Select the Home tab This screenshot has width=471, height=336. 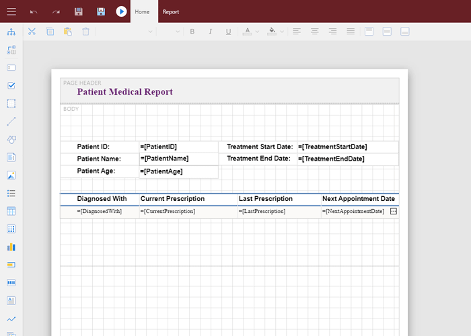point(142,11)
